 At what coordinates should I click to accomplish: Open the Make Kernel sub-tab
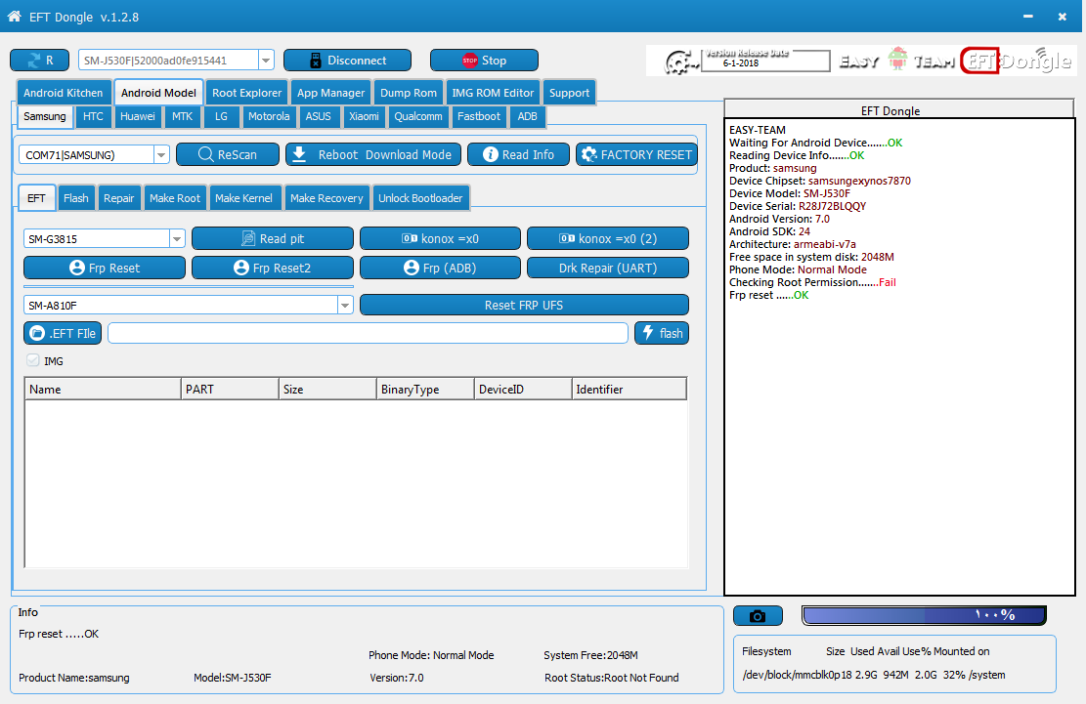pos(243,198)
